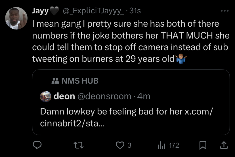Click the reply speech bubble icon
Screen dimensions: 235x157
click(37, 145)
